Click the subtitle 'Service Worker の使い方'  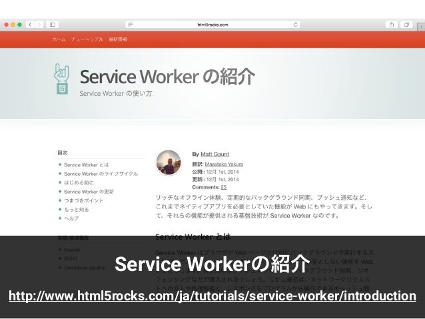[116, 93]
